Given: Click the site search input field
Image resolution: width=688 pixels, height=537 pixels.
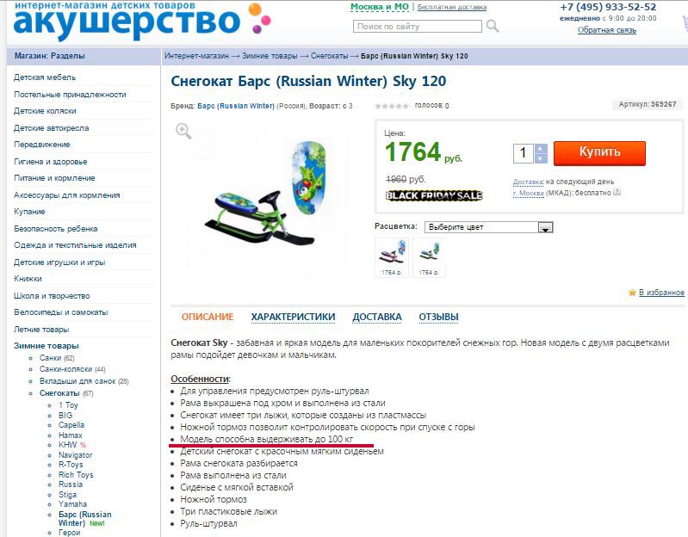Looking at the screenshot, I should coord(418,27).
